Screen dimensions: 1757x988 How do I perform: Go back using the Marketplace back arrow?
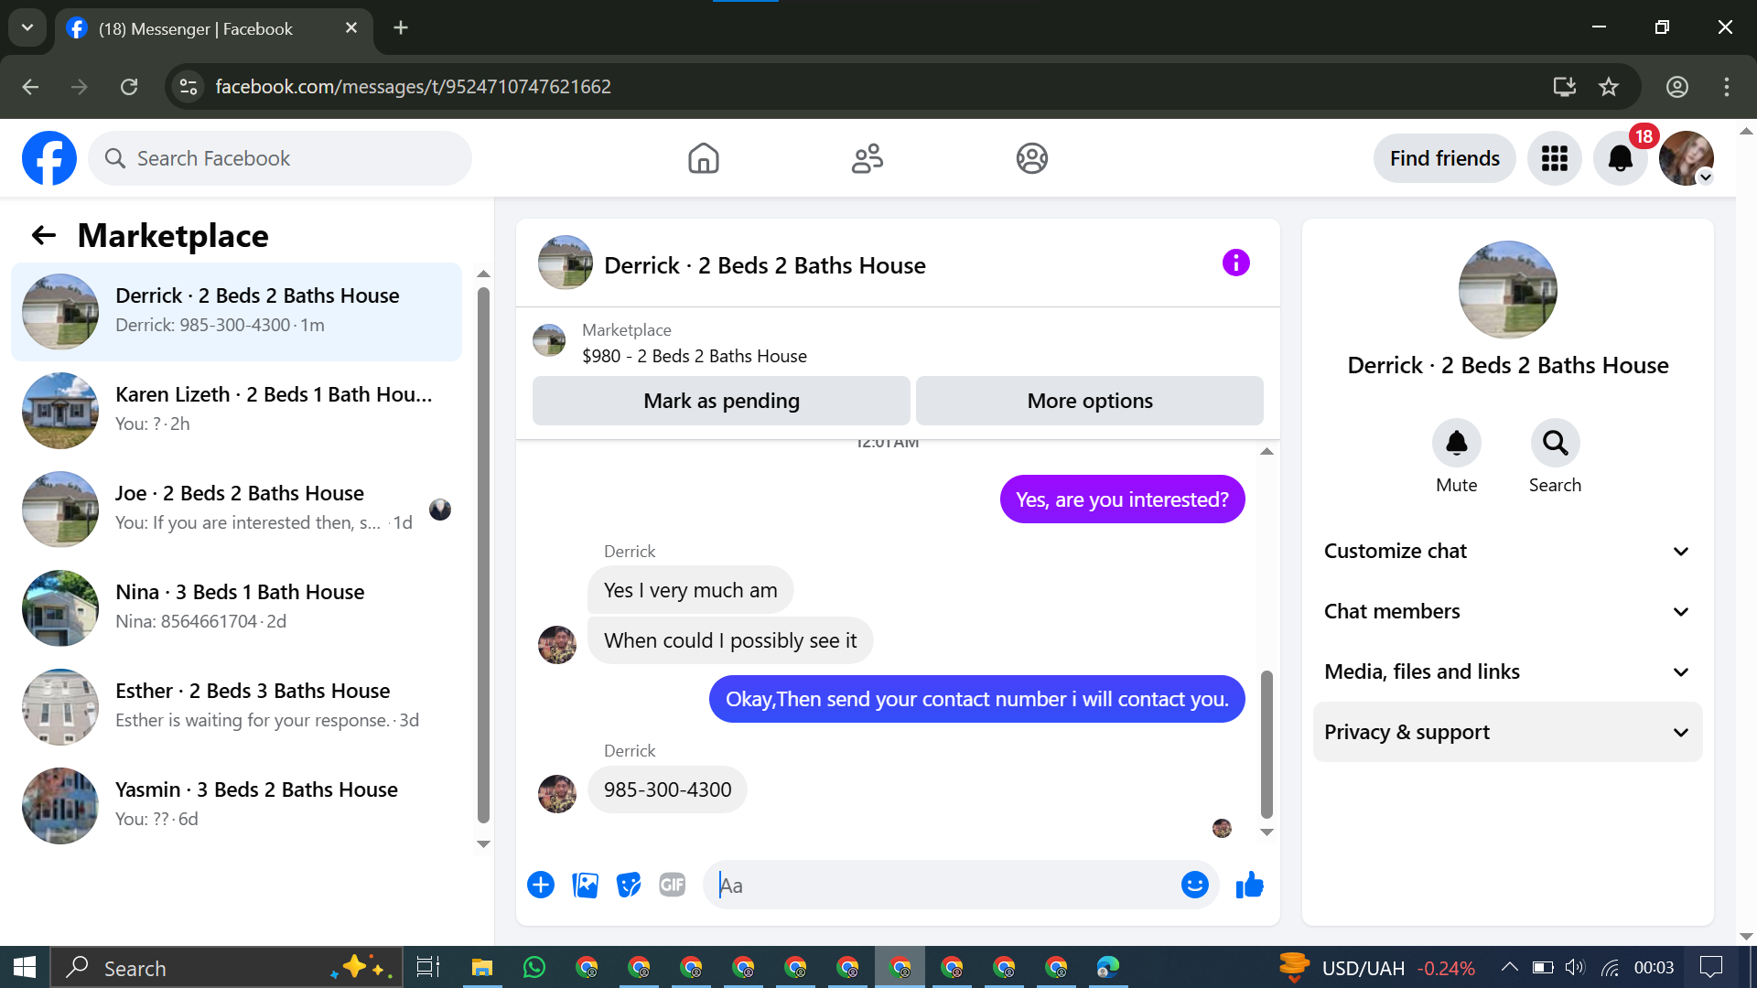point(44,235)
